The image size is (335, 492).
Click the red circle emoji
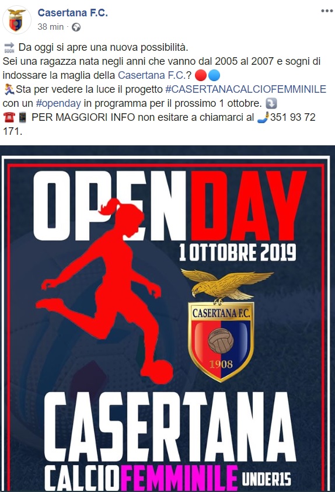tap(201, 75)
